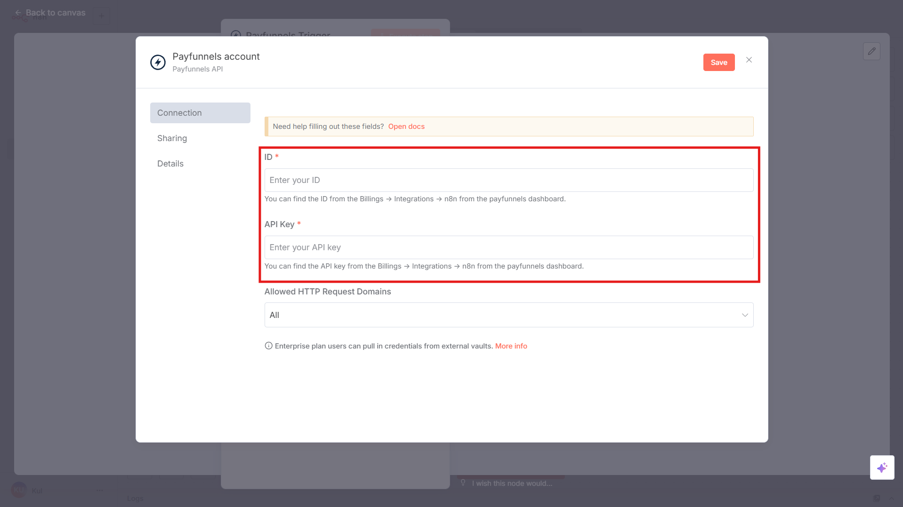Click the pencil edit icon behind dialog
The height and width of the screenshot is (507, 903).
point(871,51)
